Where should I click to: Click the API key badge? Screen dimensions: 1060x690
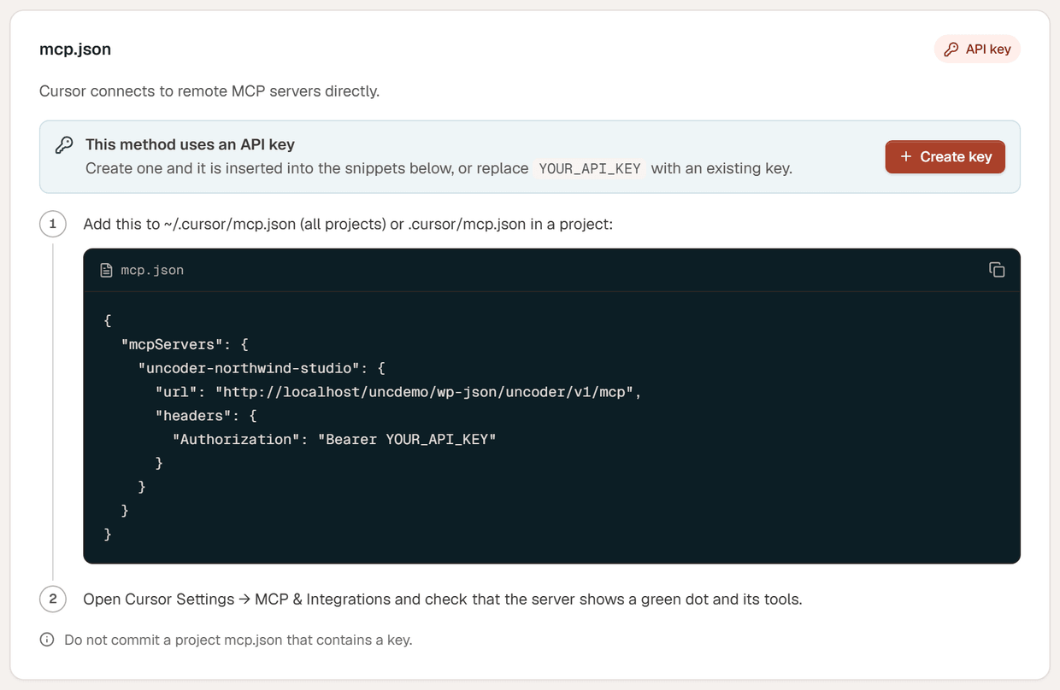click(x=977, y=50)
